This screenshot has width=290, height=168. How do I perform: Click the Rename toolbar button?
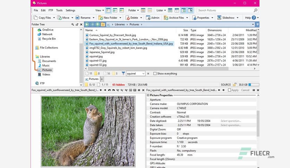[83, 18]
